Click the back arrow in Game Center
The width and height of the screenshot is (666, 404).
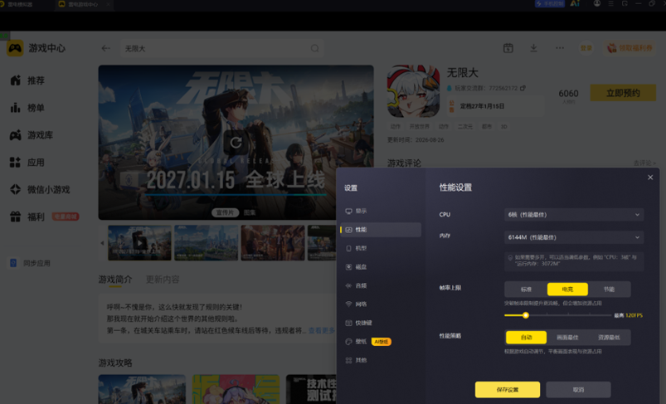pyautogui.click(x=106, y=48)
